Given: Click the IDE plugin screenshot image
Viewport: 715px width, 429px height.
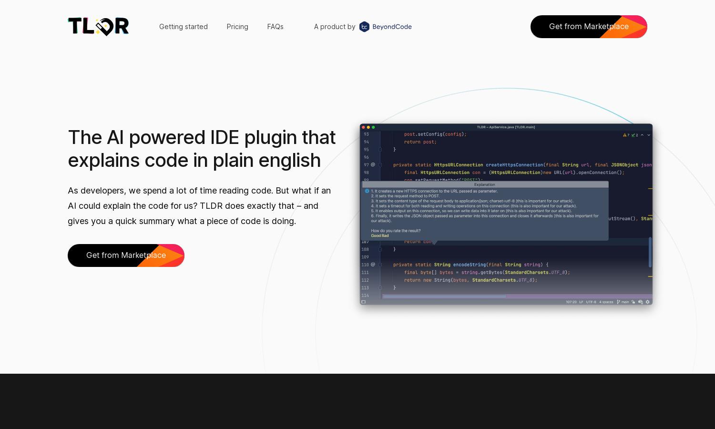Looking at the screenshot, I should [506, 214].
